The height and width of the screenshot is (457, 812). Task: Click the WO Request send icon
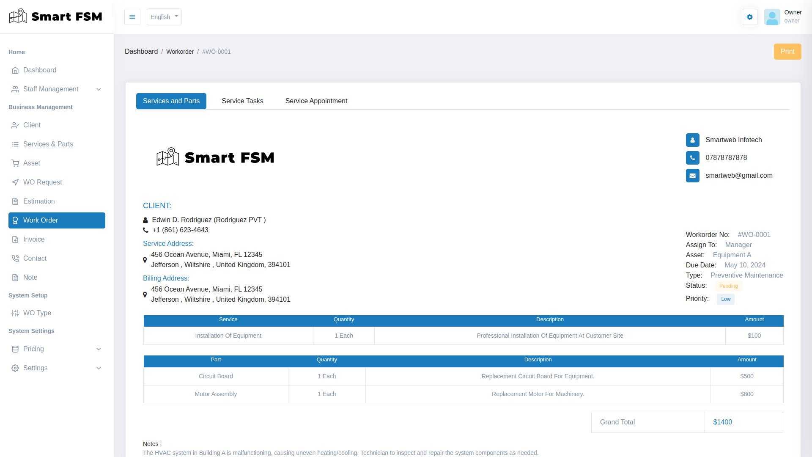(15, 182)
